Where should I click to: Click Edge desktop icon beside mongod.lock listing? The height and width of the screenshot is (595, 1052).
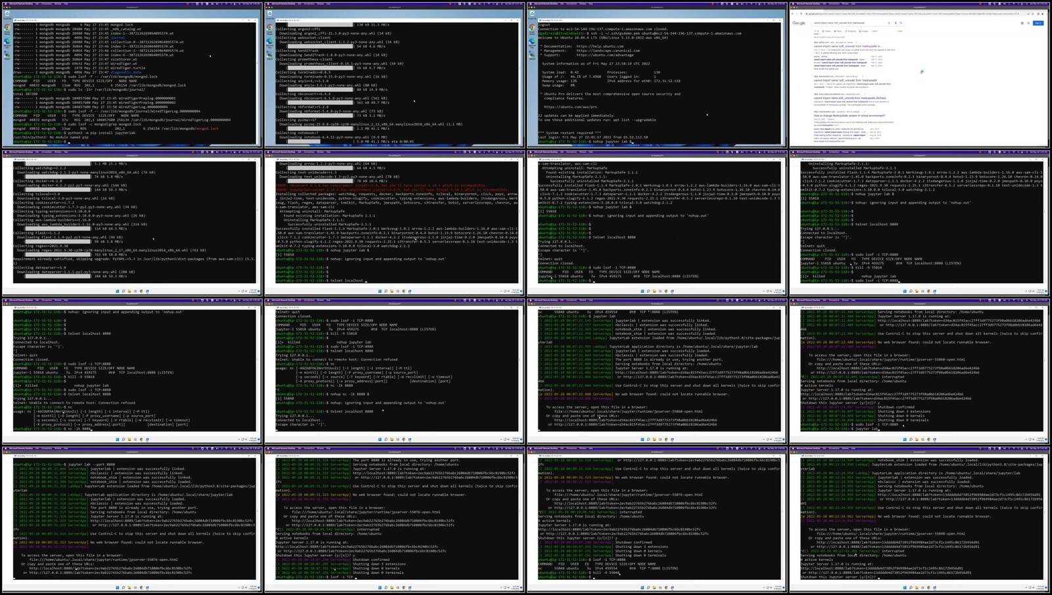[7, 41]
